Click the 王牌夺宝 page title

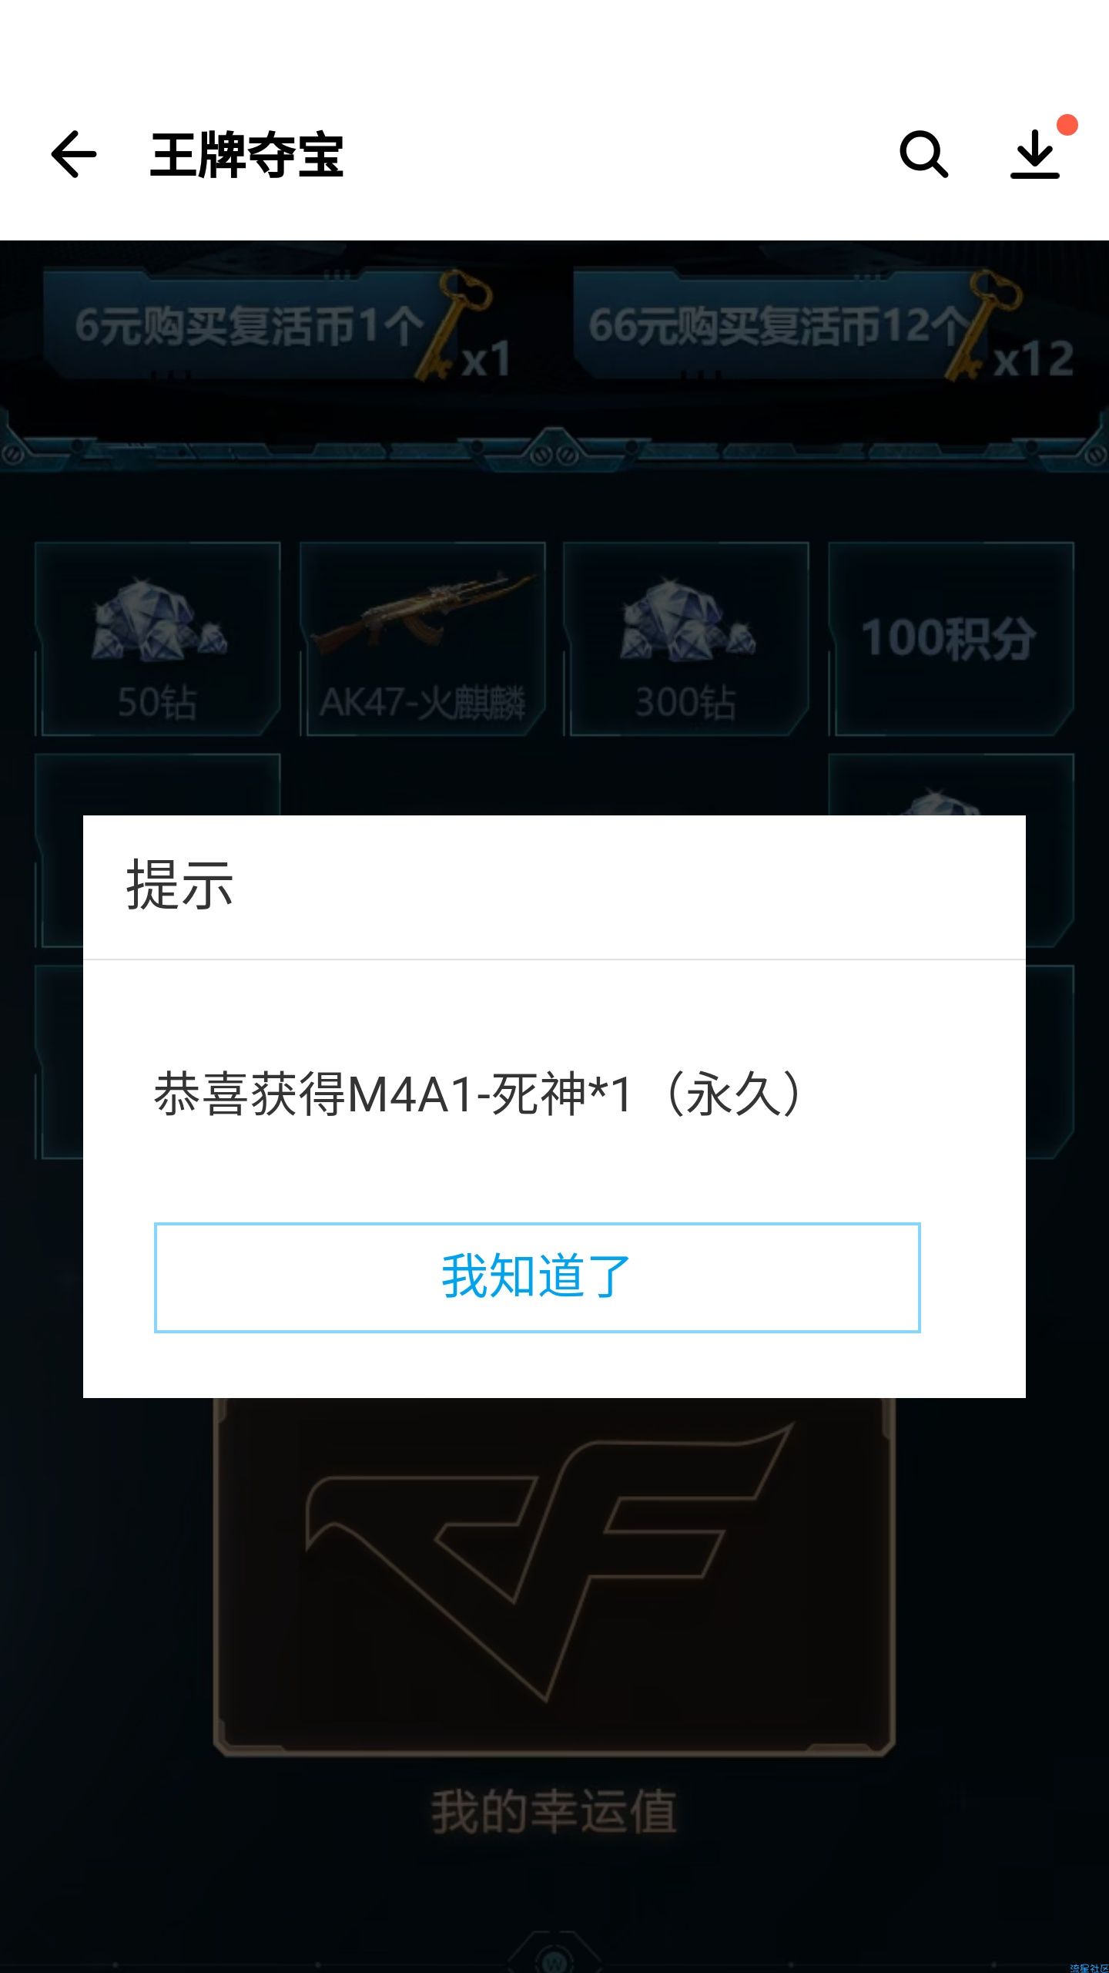(246, 155)
